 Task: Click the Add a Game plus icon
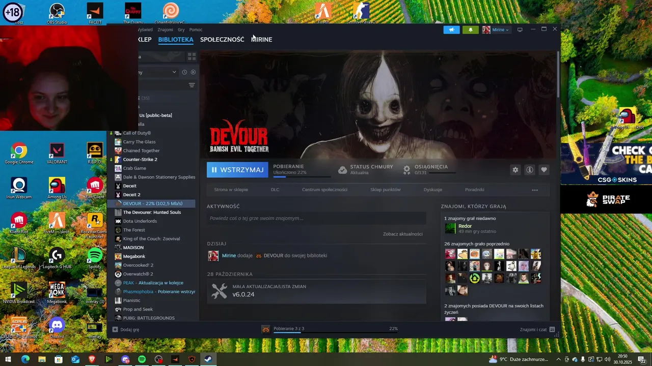point(115,329)
